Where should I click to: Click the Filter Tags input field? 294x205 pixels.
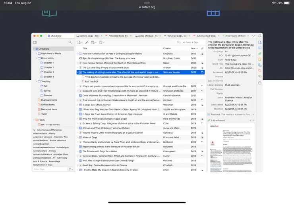[50, 169]
